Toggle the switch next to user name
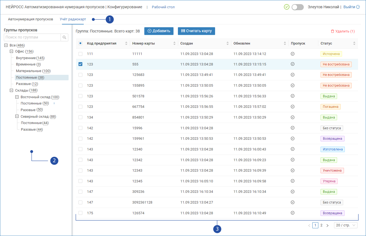 [297, 7]
